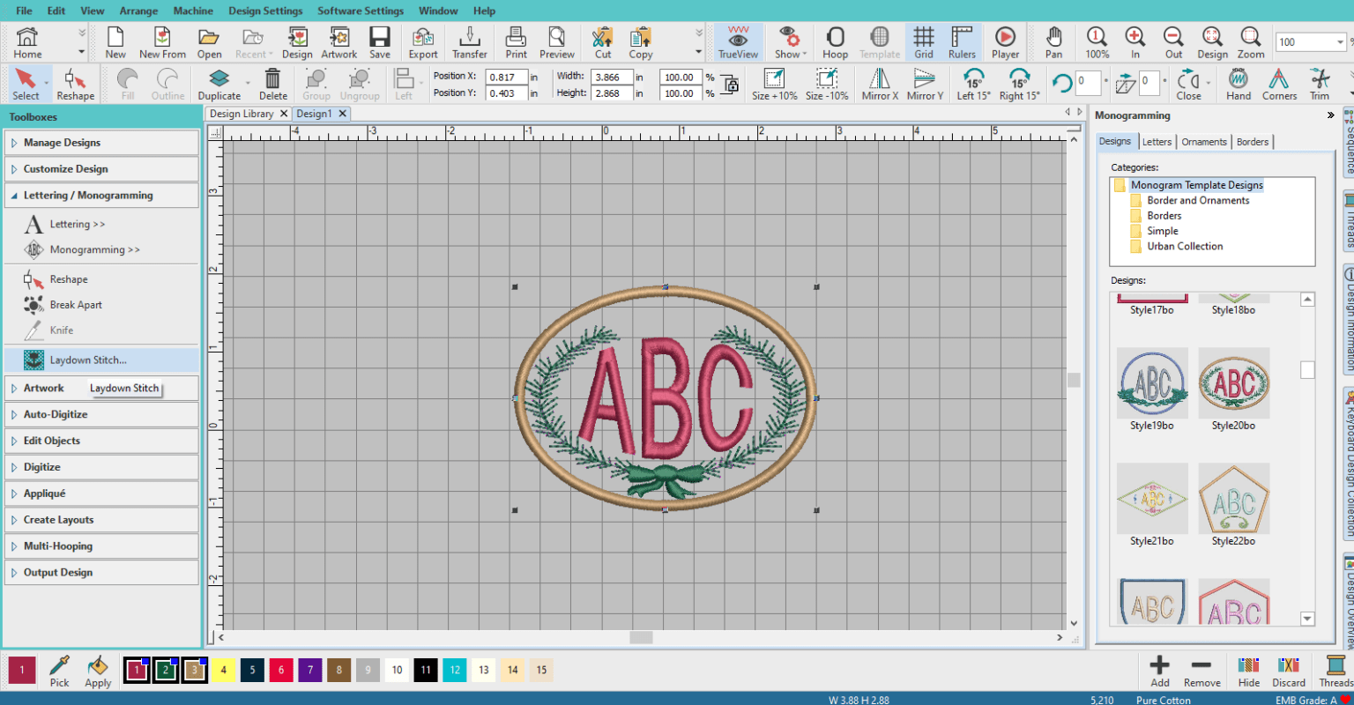Open the Hoop settings
Screen dimensions: 1354x705
coord(834,41)
